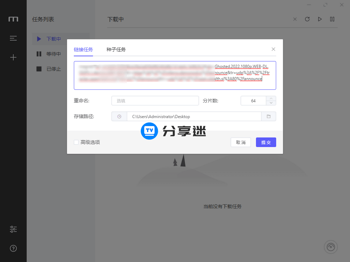The width and height of the screenshot is (350, 262).
Task: Click the plus icon to add new task
Action: click(x=13, y=57)
